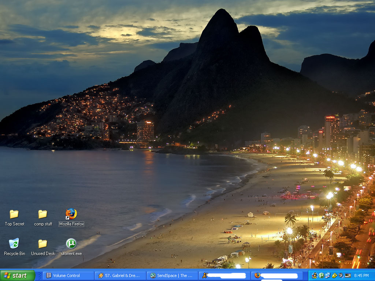The width and height of the screenshot is (375, 281).
Task: Bring up the Winamp taskbar button
Action: [x=120, y=276]
